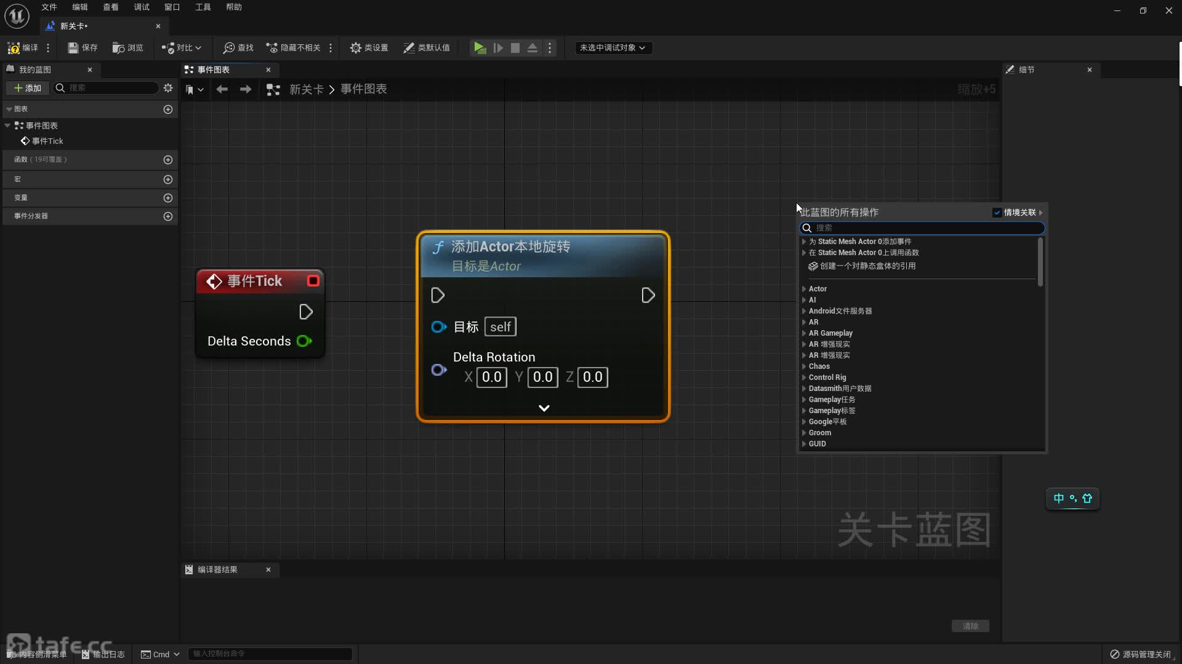1182x664 pixels.
Task: Click the Delta Rotation input pin
Action: tap(439, 370)
